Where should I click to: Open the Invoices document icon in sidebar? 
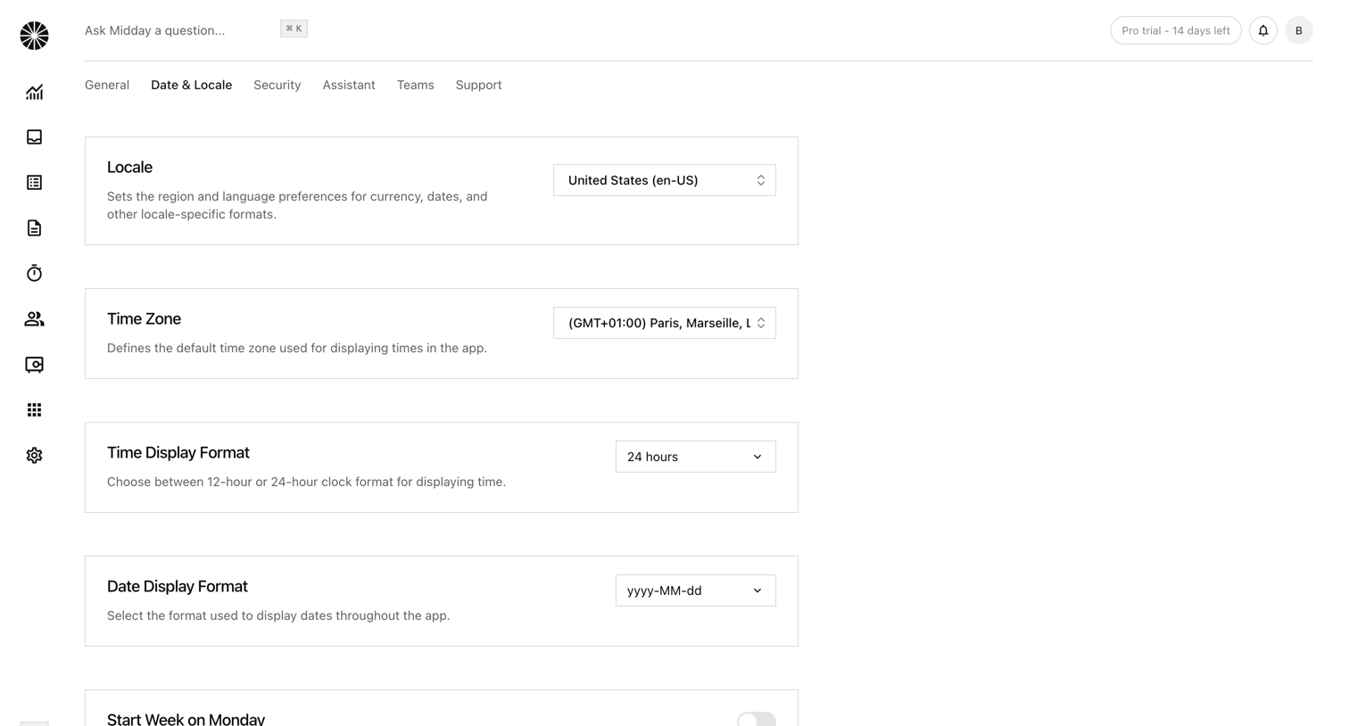click(x=34, y=228)
